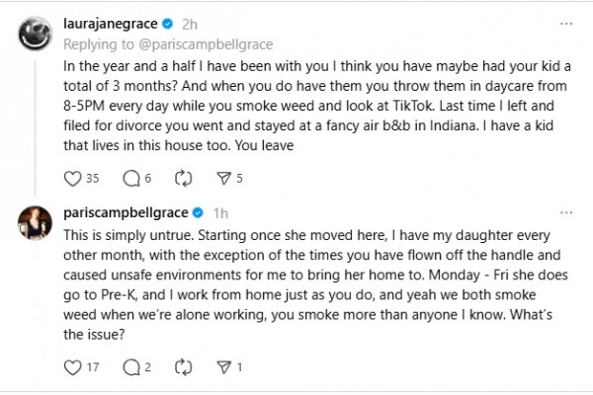Click pariscampbellgrace's profile avatar
The image size is (593, 395).
coord(36,223)
